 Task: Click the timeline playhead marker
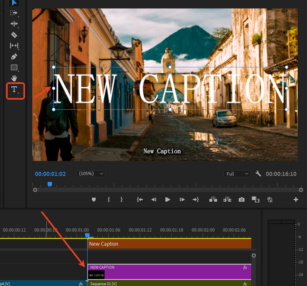87,235
